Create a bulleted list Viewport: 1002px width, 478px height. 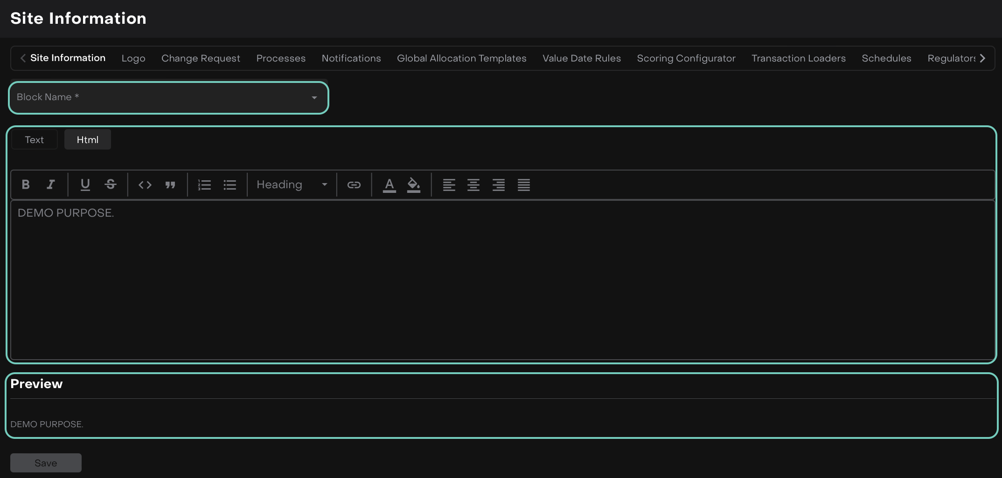pos(230,185)
